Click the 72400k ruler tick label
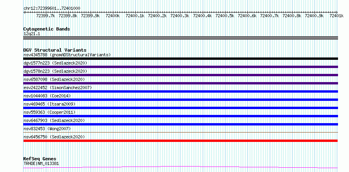The image size is (349, 172). tap(113, 16)
